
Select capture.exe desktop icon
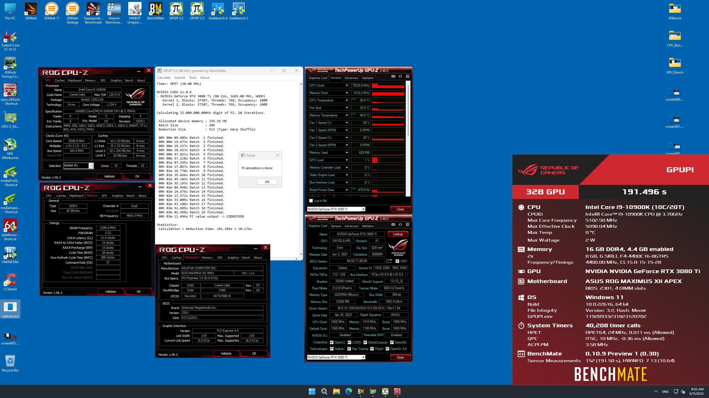(10, 309)
